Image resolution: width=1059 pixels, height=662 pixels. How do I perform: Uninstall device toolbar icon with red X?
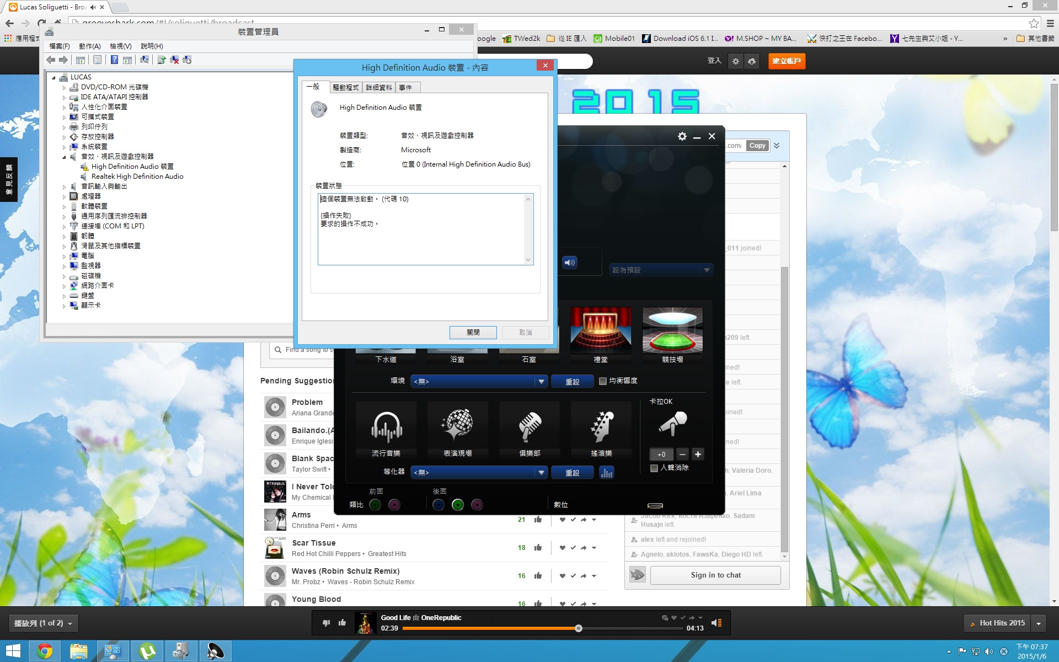click(174, 60)
